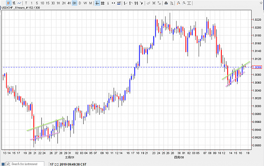Select the trend line drawing tool
This screenshot has width=264, height=166.
point(148,3)
